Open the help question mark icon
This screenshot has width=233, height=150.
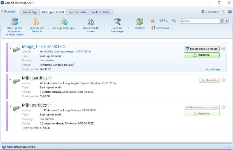(x=230, y=12)
